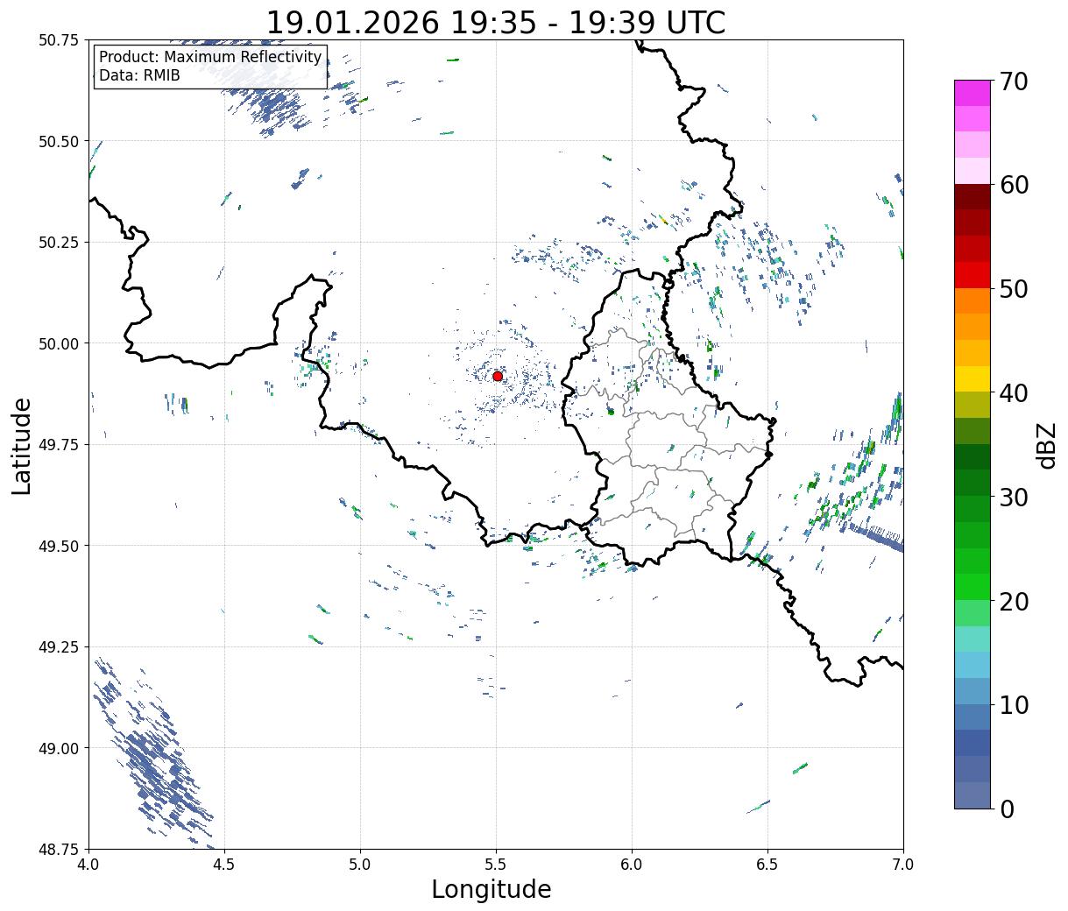
Task: Click the title '19.01.2026 19:35 - 19:39 UTC'
Action: pyautogui.click(x=496, y=23)
